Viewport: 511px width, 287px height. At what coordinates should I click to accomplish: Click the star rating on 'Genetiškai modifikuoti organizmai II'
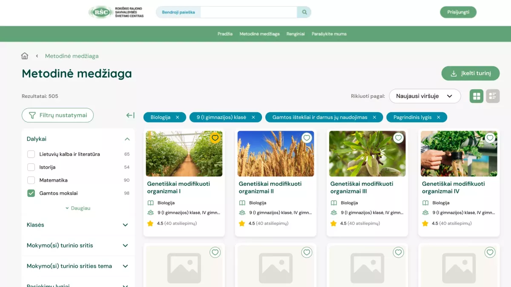click(x=241, y=223)
